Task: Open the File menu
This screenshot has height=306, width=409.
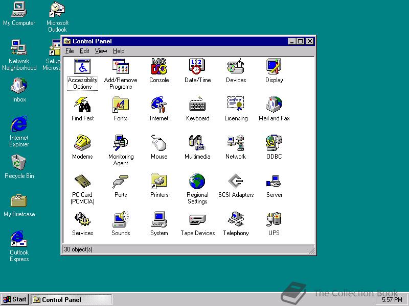Action: pyautogui.click(x=70, y=51)
